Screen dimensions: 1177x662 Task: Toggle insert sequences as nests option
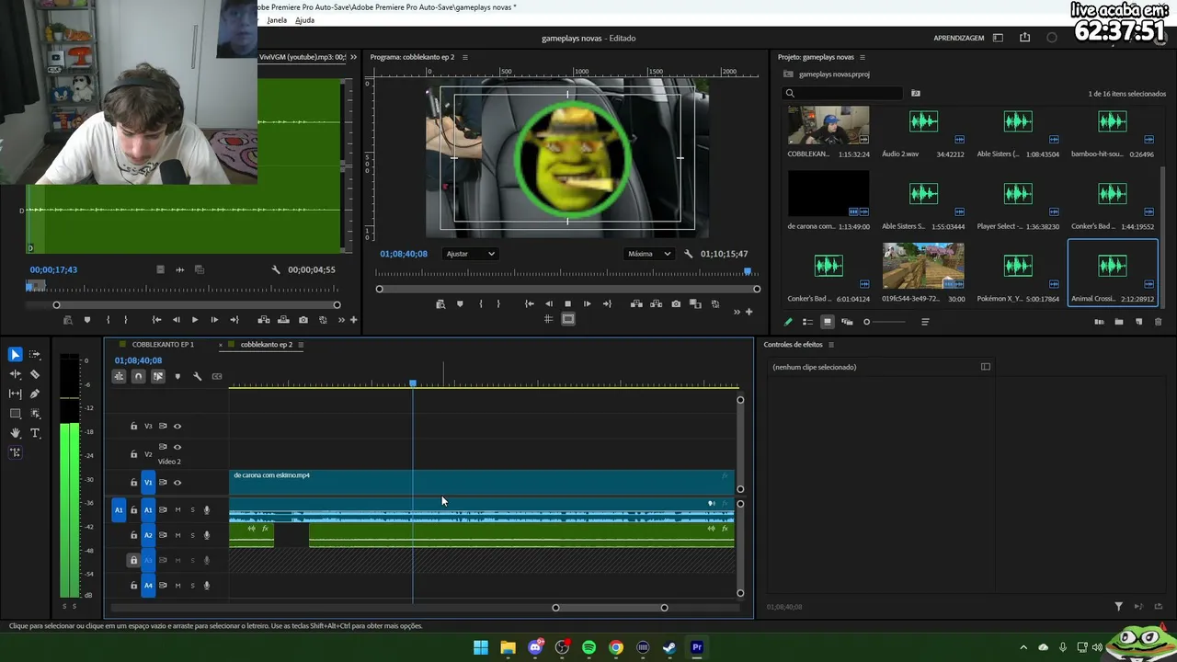click(x=119, y=376)
